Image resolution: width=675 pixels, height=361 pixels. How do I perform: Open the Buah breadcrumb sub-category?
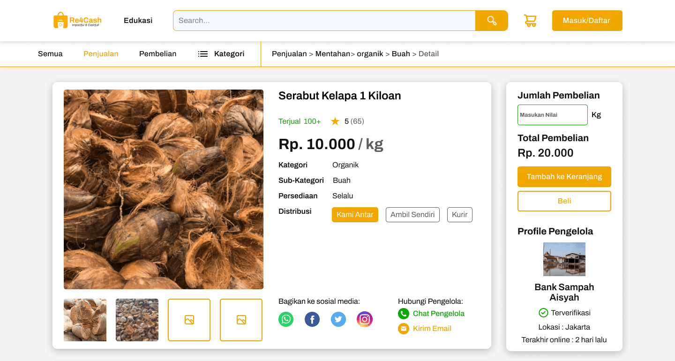pyautogui.click(x=401, y=53)
